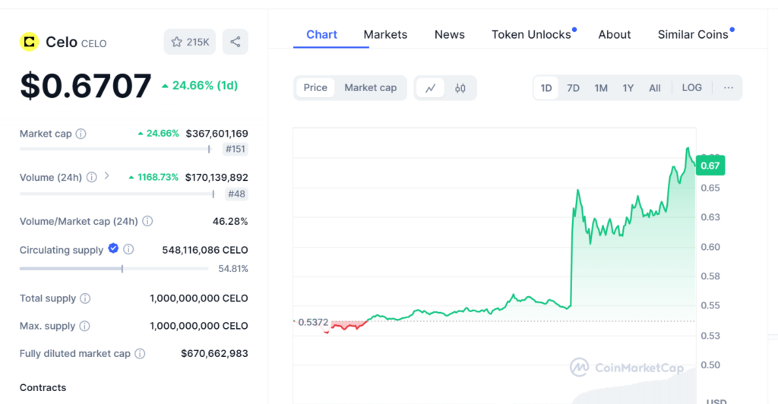
Task: Select 7D time range
Action: pyautogui.click(x=573, y=88)
